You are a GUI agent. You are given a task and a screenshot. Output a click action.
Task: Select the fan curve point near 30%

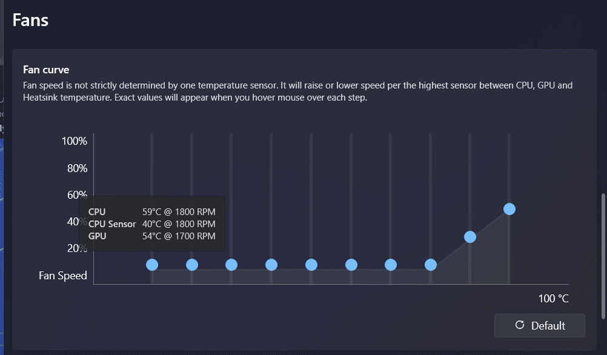click(x=470, y=237)
